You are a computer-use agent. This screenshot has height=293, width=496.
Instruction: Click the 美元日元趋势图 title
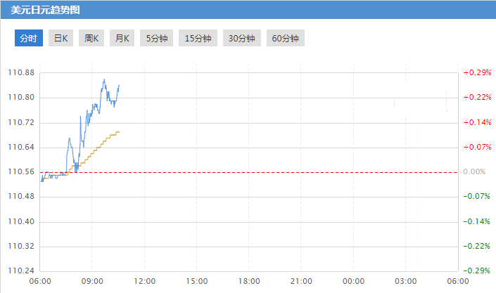40,10
